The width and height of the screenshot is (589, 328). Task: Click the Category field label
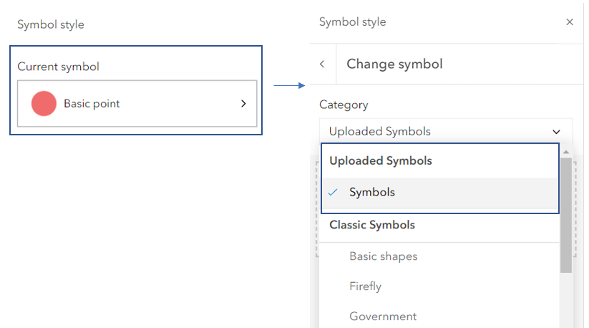(x=344, y=105)
